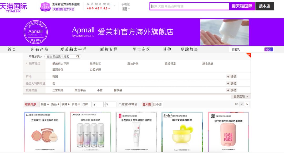
Task: Filter by category 柔顺秀发
Action: 170,64
